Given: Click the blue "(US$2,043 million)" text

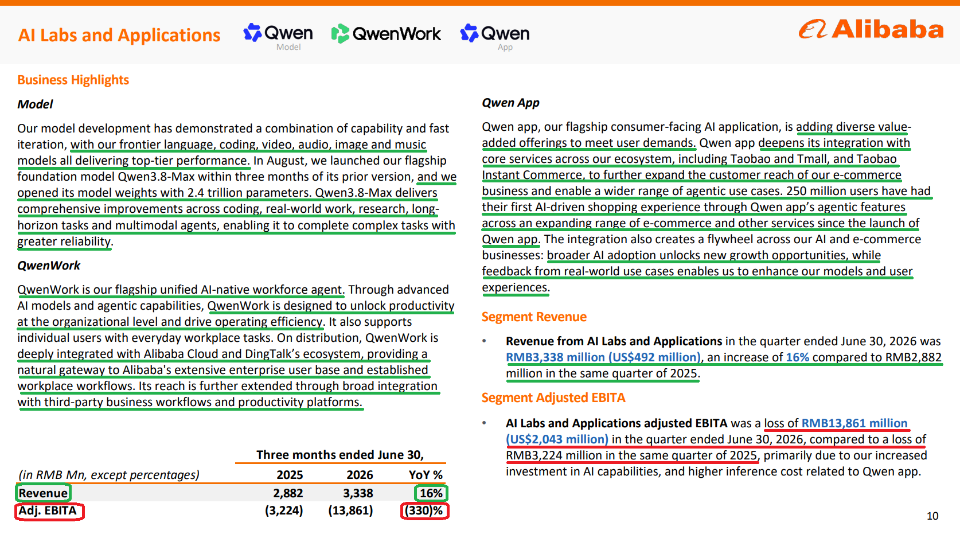Looking at the screenshot, I should 557,439.
